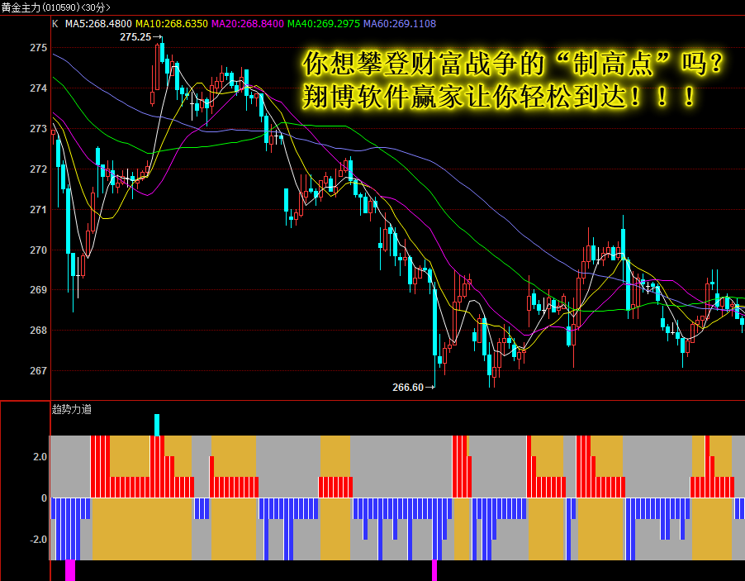Click the magenta signal bar below the 266.60 low

click(x=434, y=570)
